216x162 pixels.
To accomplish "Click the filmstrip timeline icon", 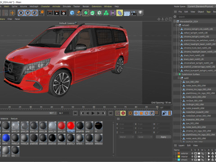I will click(x=170, y=113).
